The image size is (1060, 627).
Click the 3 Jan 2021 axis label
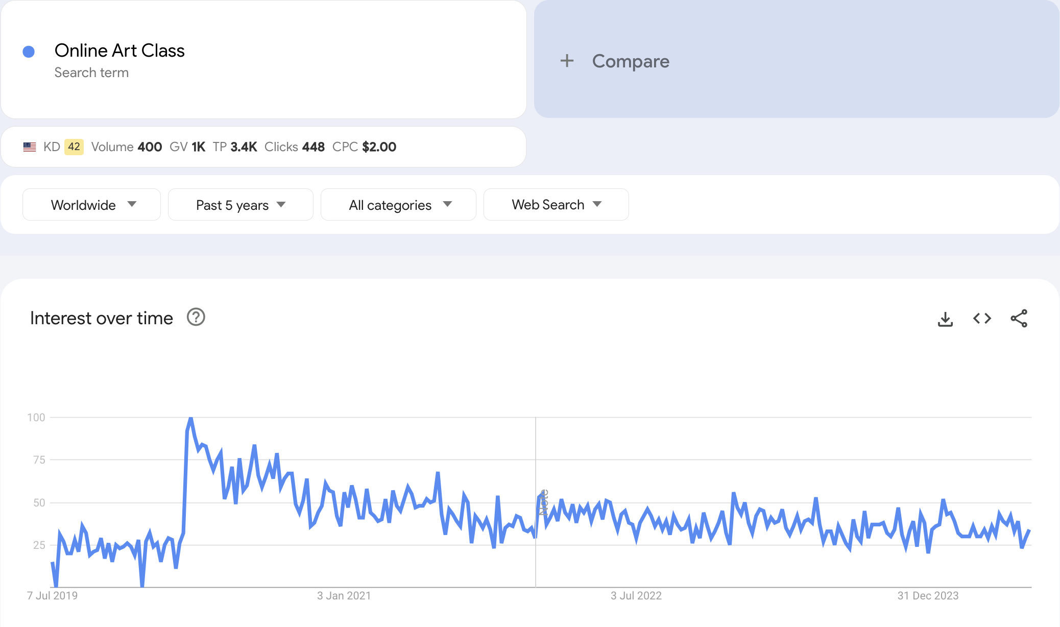[344, 596]
